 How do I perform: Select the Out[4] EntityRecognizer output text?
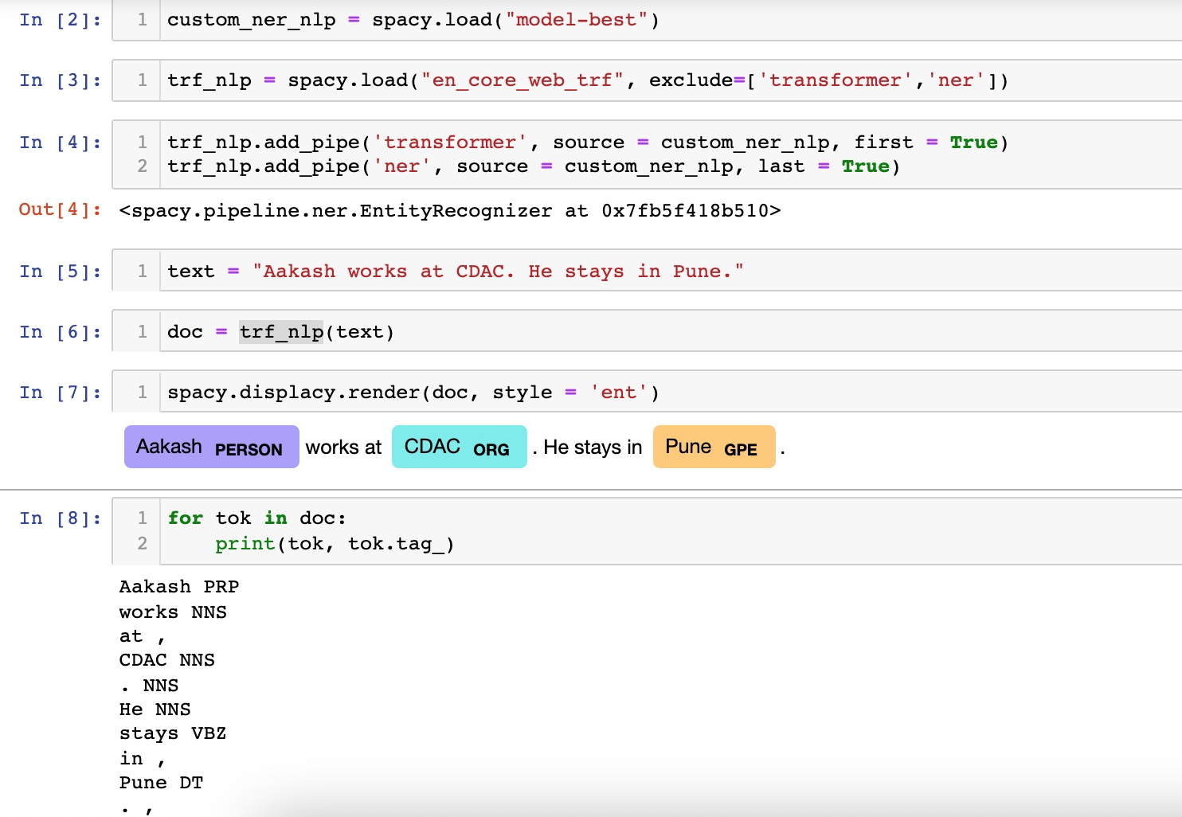coord(450,211)
